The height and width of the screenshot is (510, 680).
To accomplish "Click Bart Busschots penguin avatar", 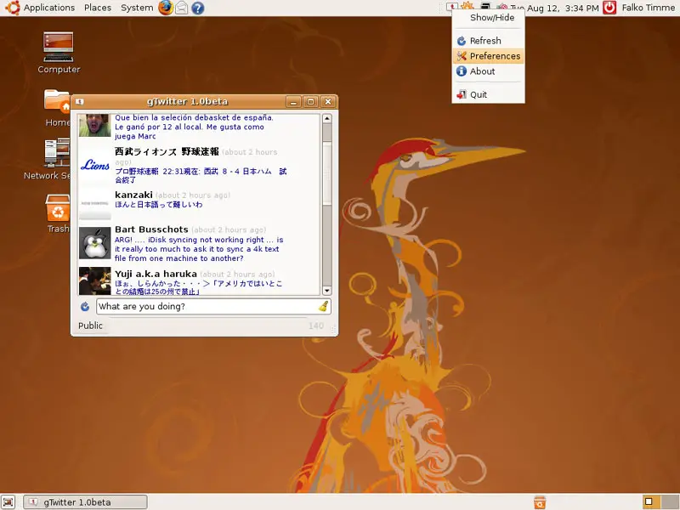I will (95, 243).
